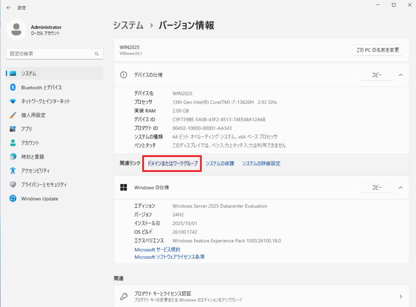Screen dimensions: 416x307
Task: Copy device specs with コピー button
Action: click(377, 75)
